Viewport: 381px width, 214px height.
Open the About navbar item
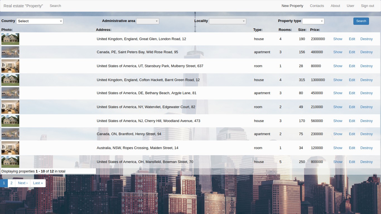[335, 6]
